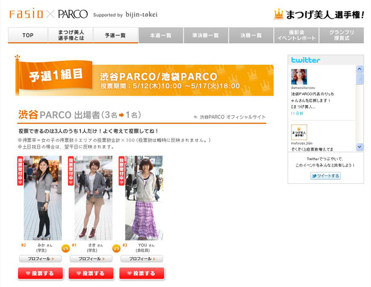
Task: Click 投票受付中 badge on さき's photo
Action: click(71, 171)
